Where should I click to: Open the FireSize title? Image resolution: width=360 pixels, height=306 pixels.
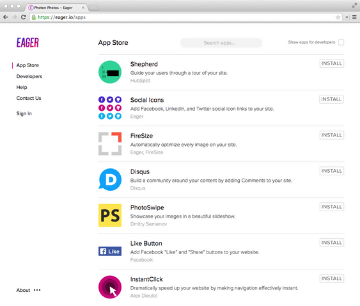coord(141,136)
